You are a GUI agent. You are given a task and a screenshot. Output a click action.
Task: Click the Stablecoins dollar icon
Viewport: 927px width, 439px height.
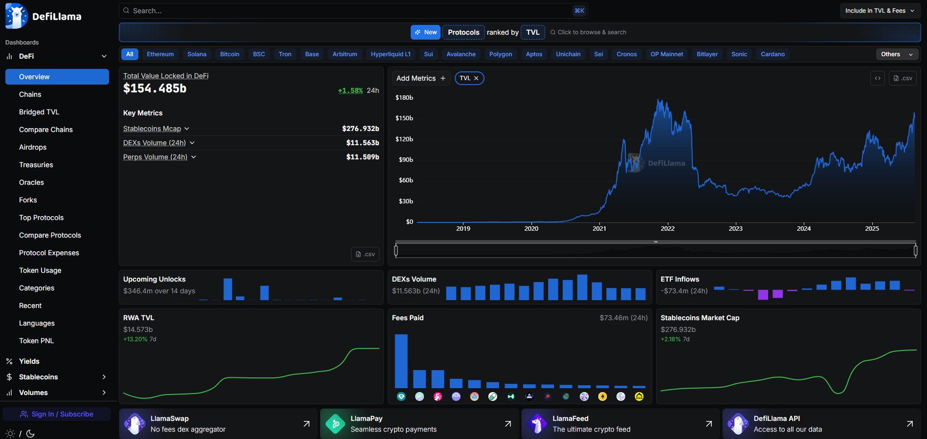(x=9, y=377)
